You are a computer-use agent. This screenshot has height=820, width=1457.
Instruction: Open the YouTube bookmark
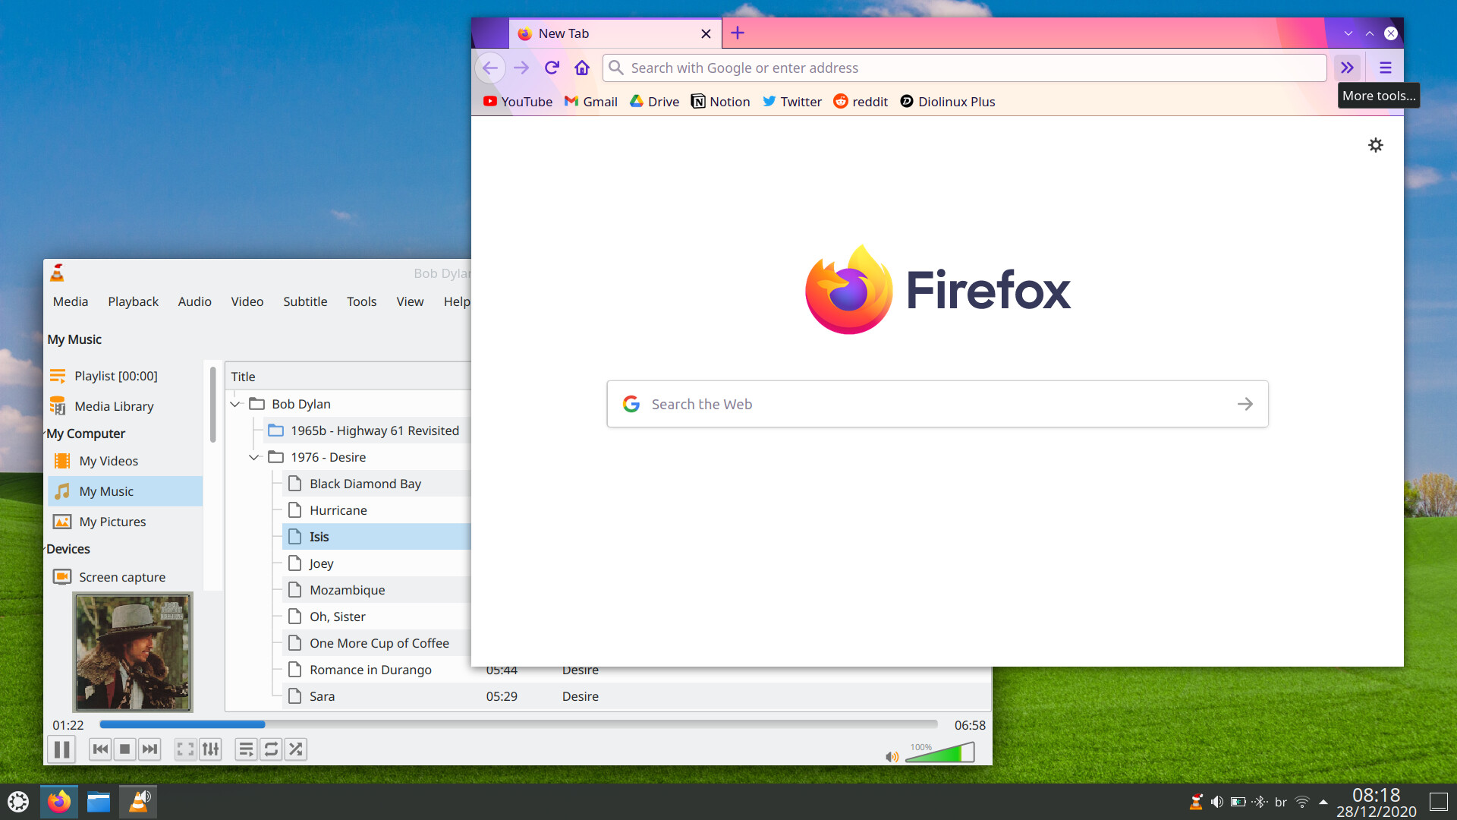pos(518,102)
